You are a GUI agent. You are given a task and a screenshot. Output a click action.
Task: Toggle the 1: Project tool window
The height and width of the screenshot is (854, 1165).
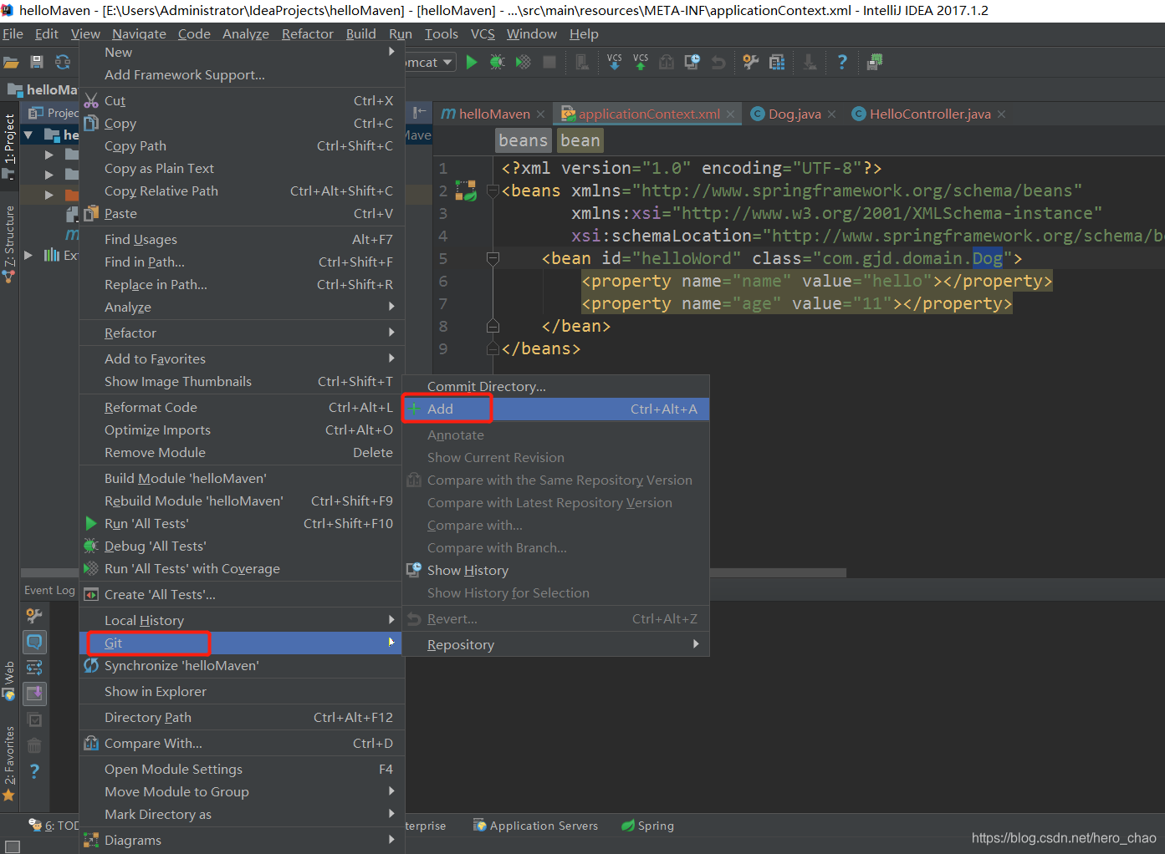(9, 146)
